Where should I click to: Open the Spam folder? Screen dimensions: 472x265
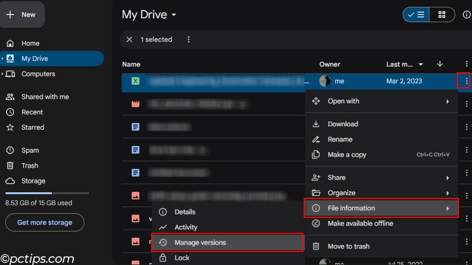(30, 150)
